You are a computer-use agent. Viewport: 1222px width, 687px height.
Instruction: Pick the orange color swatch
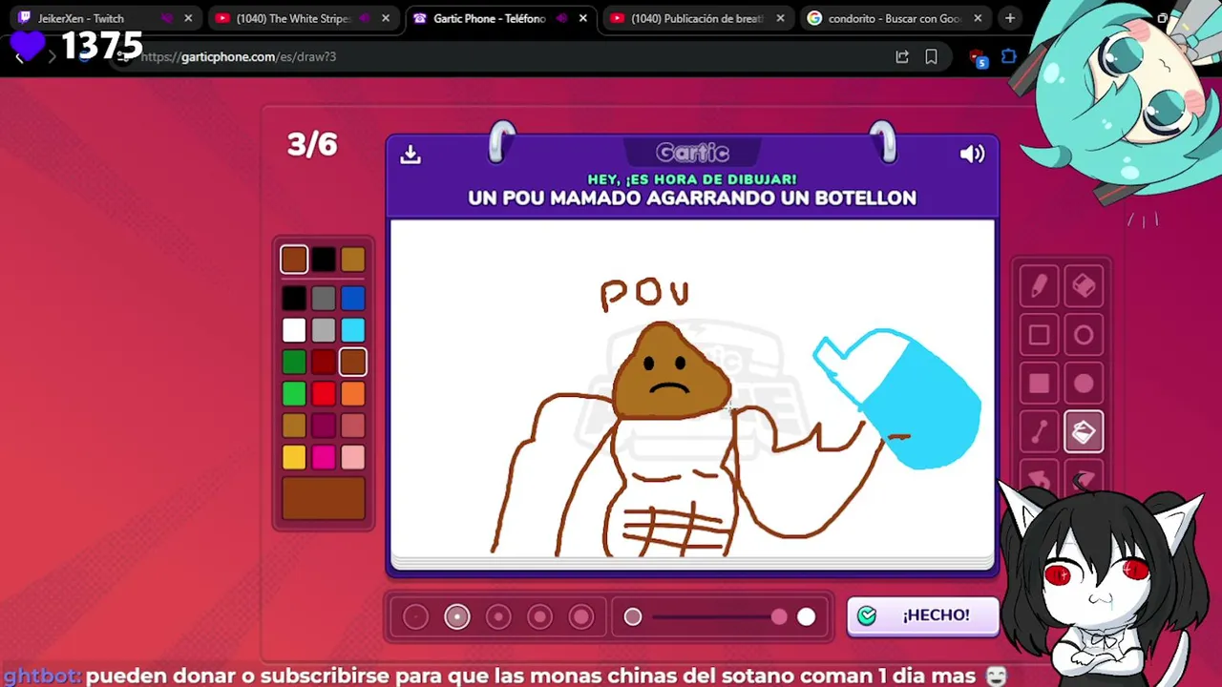[353, 393]
